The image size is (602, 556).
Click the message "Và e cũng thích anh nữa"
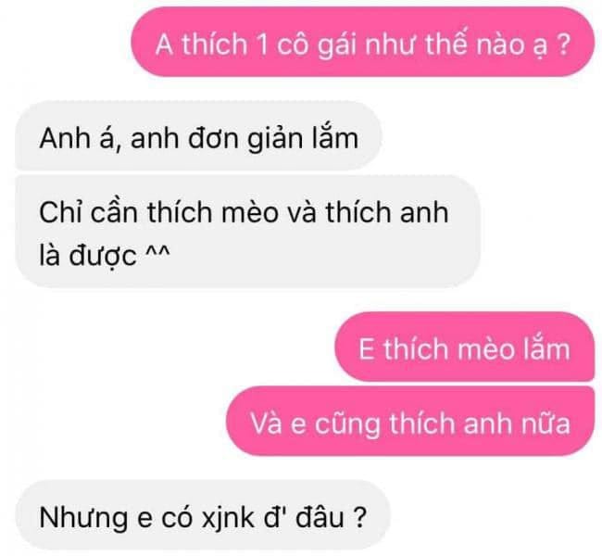[x=410, y=421]
